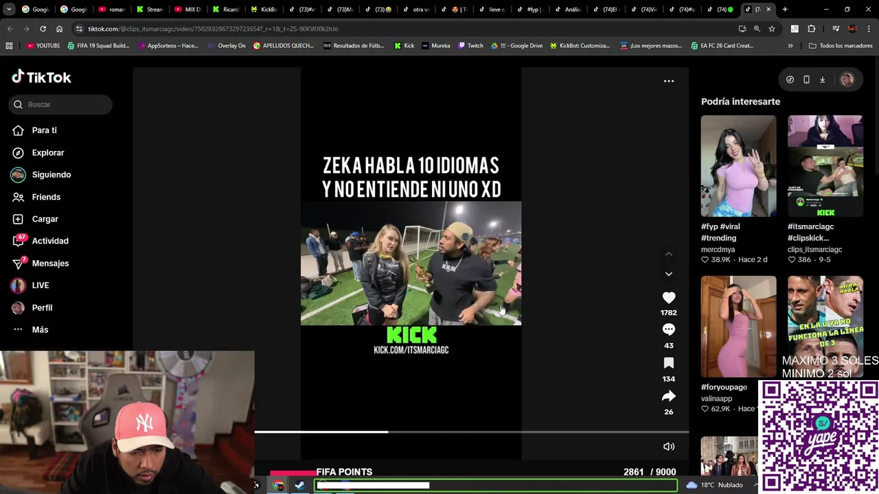Click clips_itsmarciagc username link

click(814, 250)
